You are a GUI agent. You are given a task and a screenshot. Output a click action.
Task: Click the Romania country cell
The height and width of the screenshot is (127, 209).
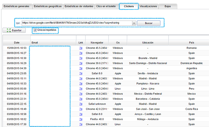click(191, 48)
